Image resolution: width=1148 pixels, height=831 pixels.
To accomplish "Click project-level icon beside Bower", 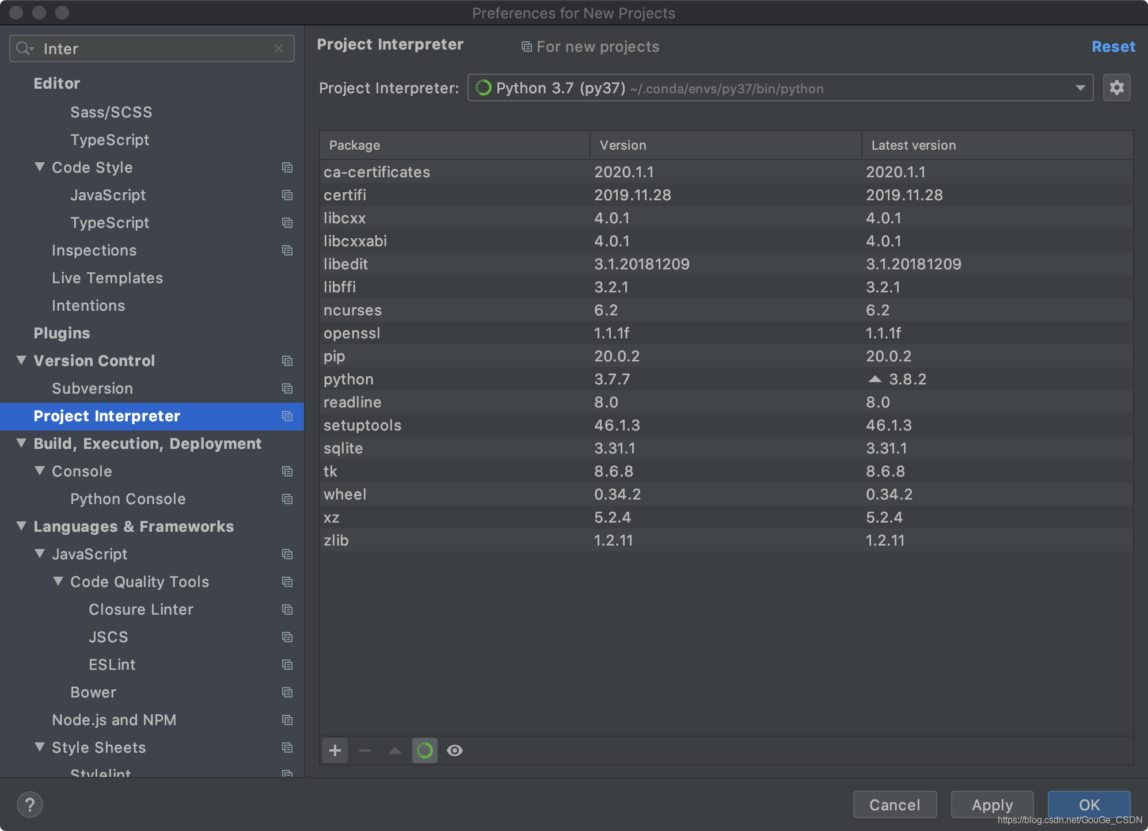I will pyautogui.click(x=287, y=692).
